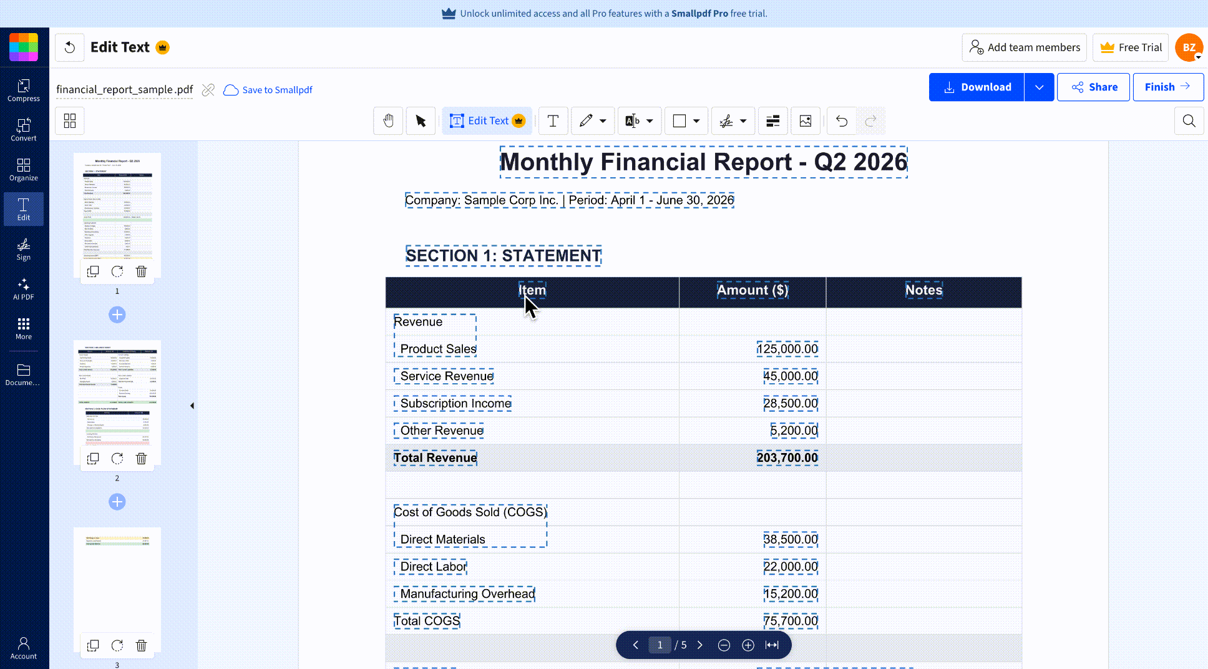1208x669 pixels.
Task: Open Documents in the sidebar
Action: 24,374
